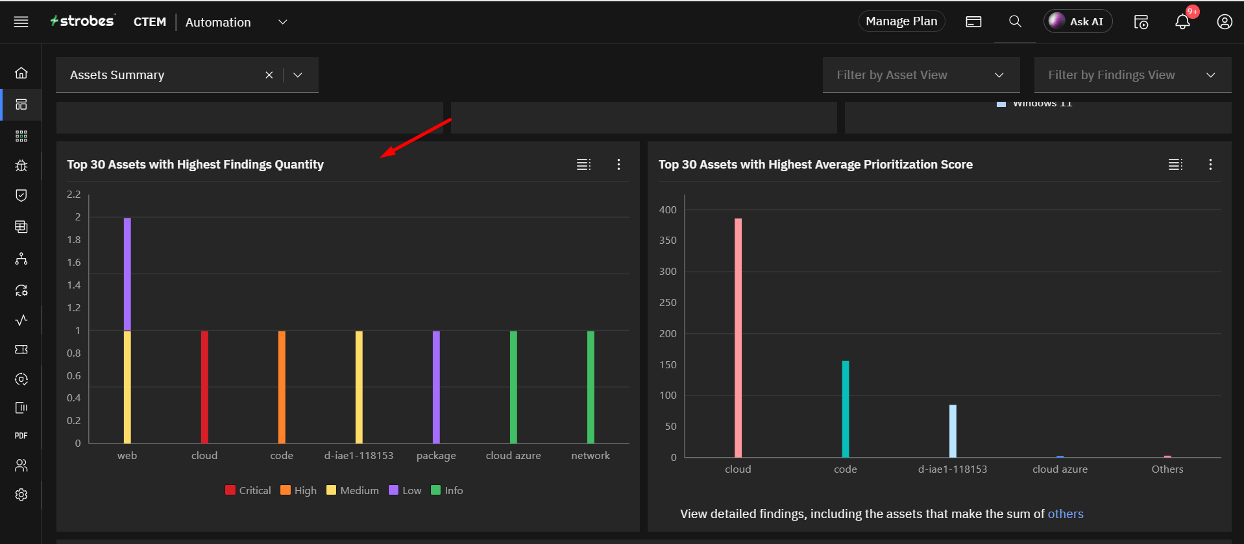Image resolution: width=1244 pixels, height=544 pixels.
Task: Toggle list view for Findings Quantity chart
Action: point(584,165)
